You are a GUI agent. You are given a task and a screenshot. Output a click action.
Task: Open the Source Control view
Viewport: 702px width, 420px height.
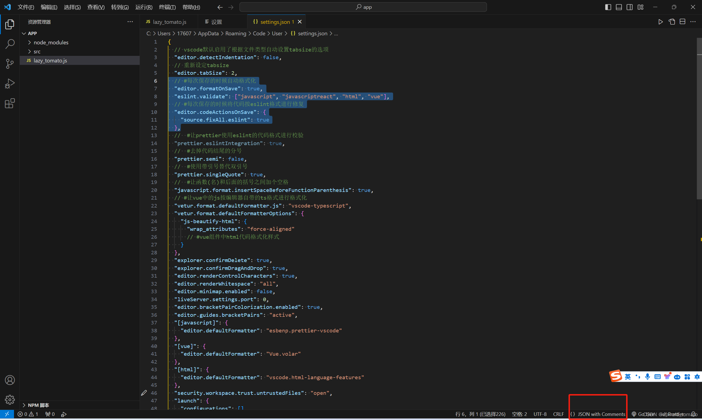pyautogui.click(x=10, y=64)
